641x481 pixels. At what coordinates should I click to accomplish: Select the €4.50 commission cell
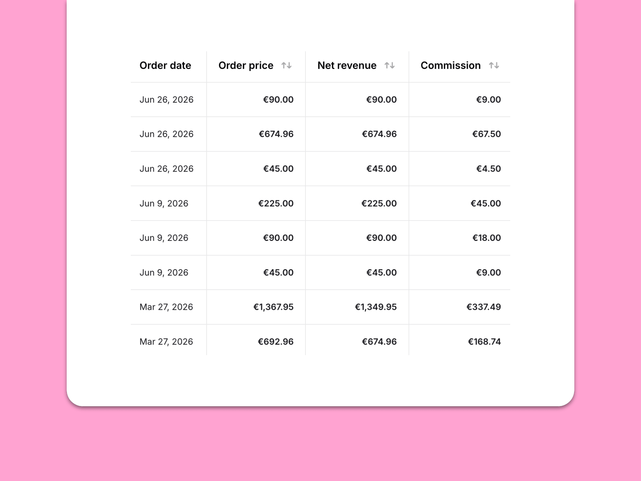(x=460, y=169)
